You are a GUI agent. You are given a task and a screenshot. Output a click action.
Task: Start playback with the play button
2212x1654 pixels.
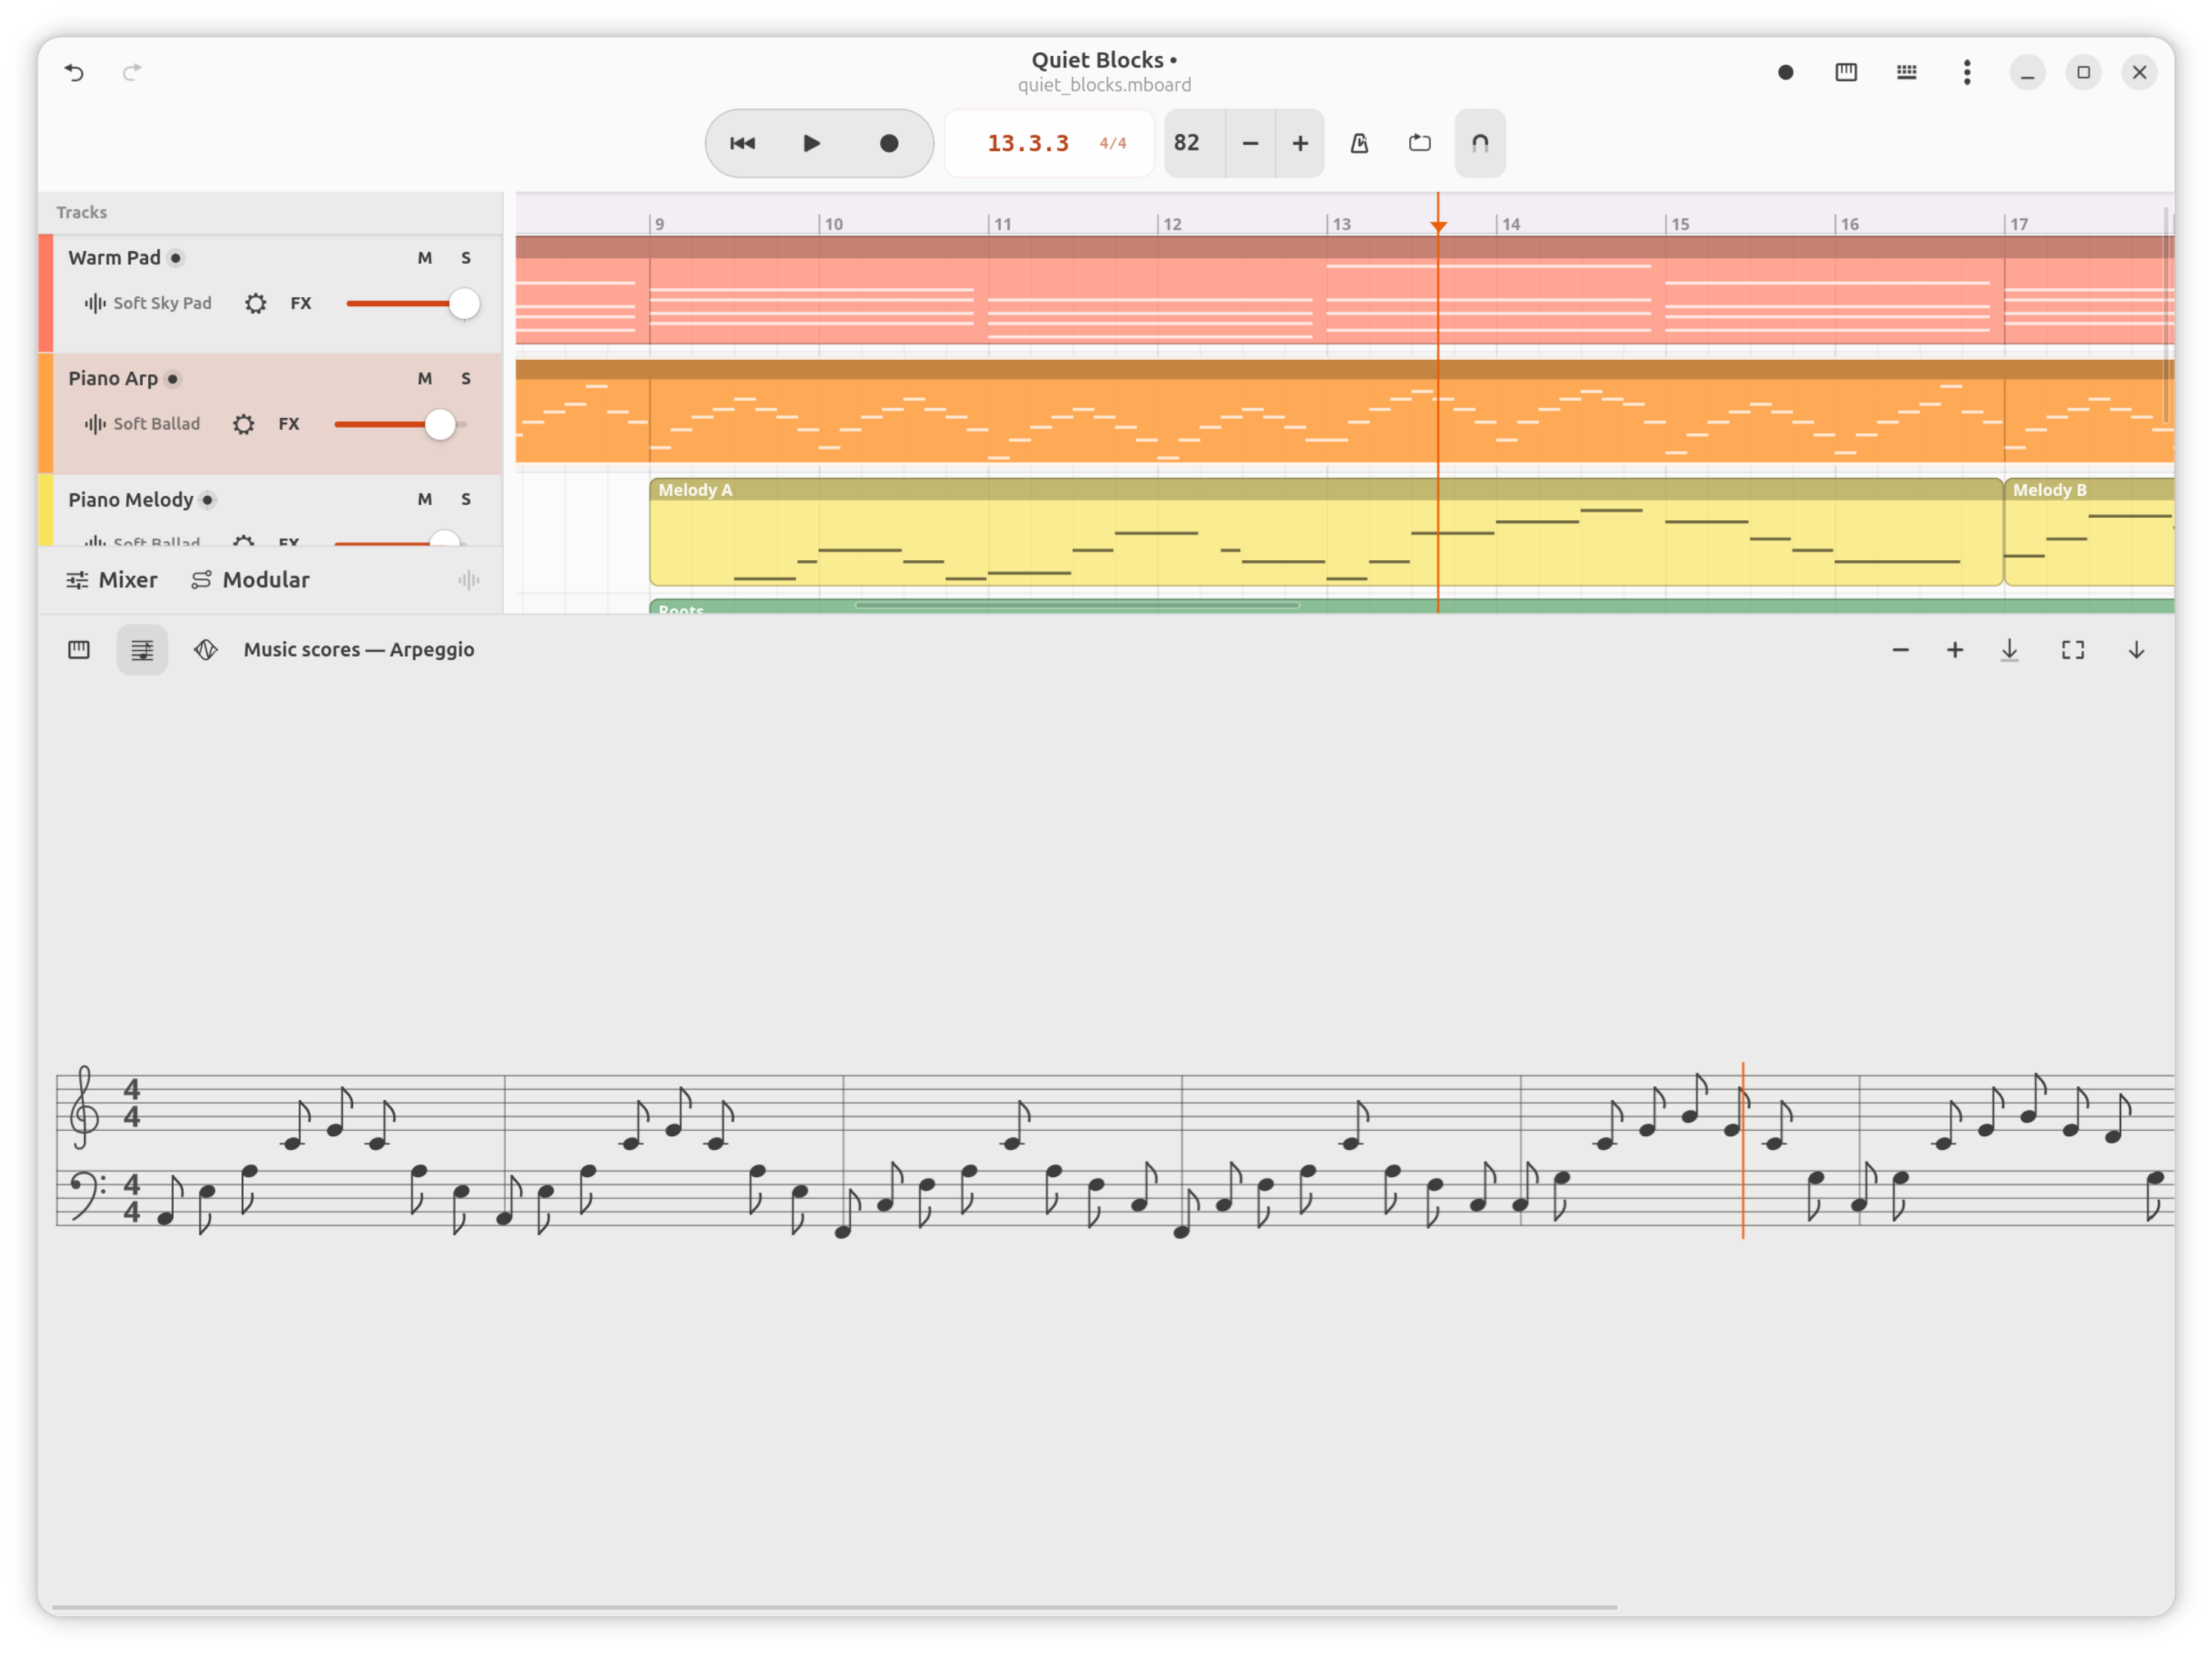point(812,143)
